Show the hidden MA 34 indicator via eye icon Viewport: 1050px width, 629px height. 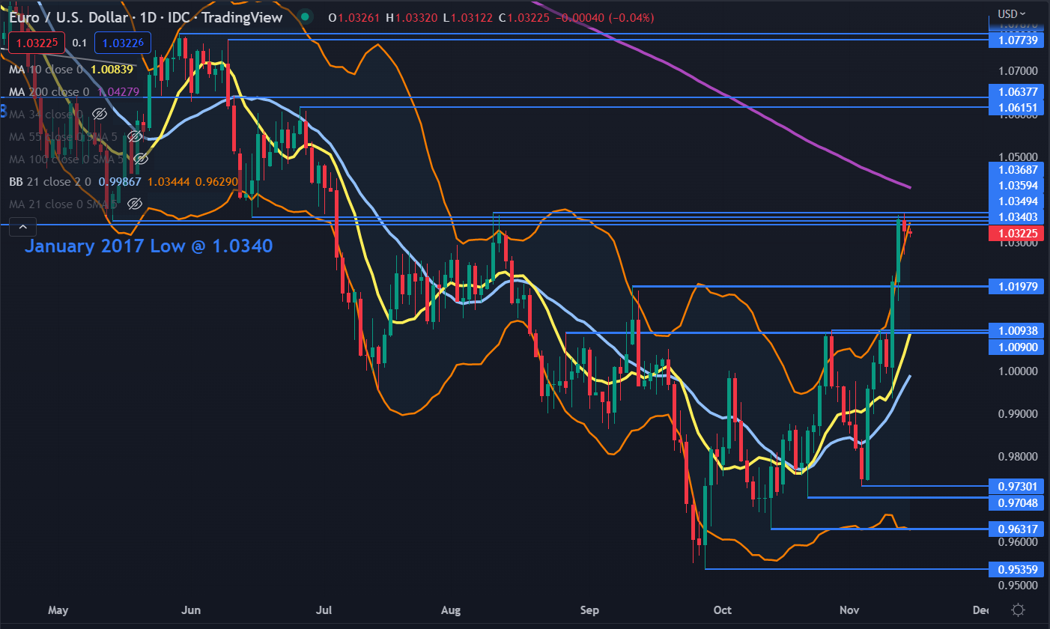(98, 114)
